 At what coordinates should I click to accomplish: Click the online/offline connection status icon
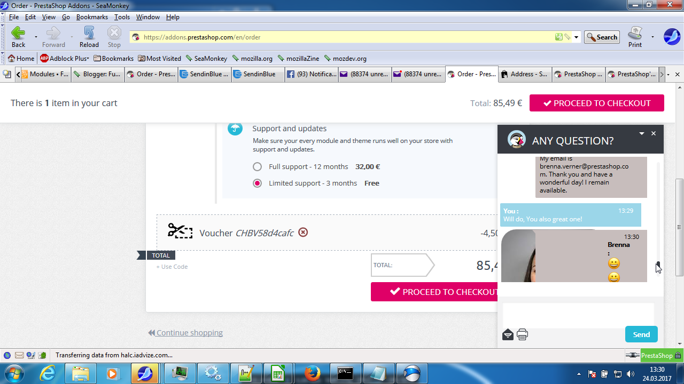[633, 355]
